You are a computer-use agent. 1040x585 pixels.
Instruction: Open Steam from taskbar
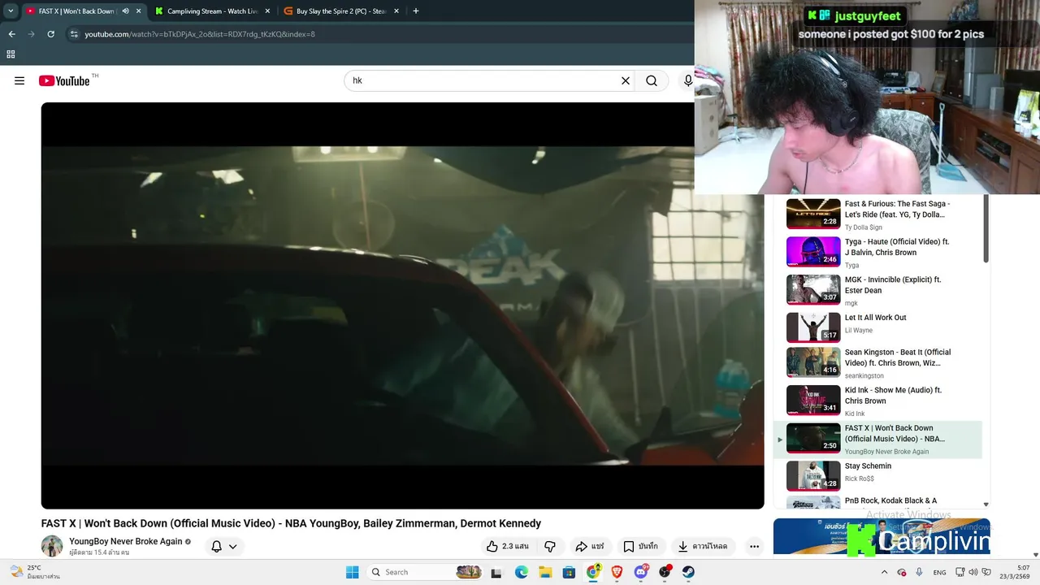tap(688, 572)
